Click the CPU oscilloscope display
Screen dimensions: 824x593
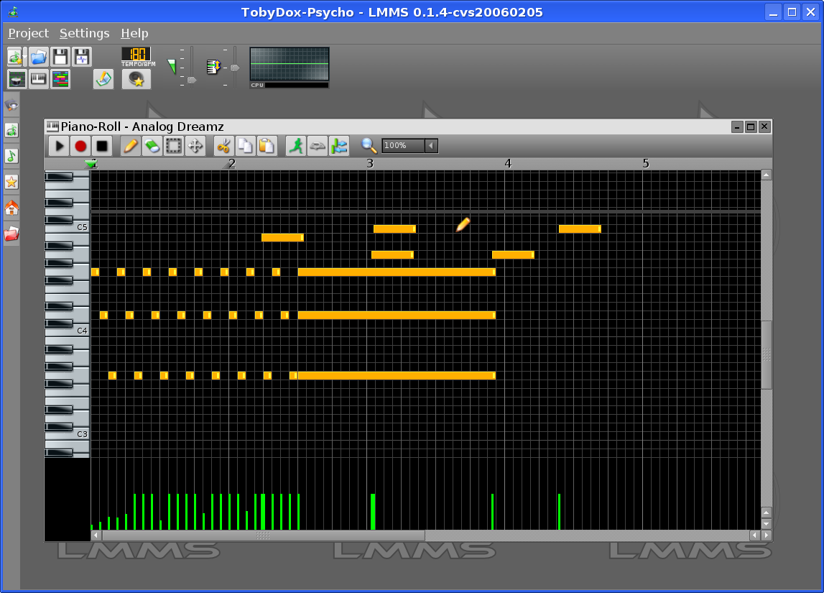(290, 64)
